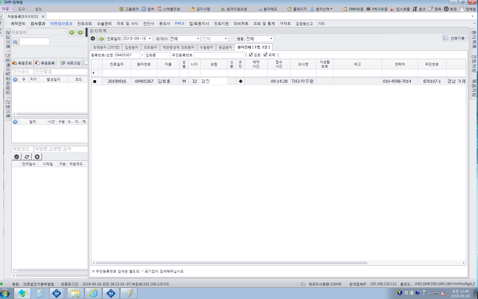The image size is (478, 299).
Task: Open the 진료일자 date dropdown
Action: point(150,39)
